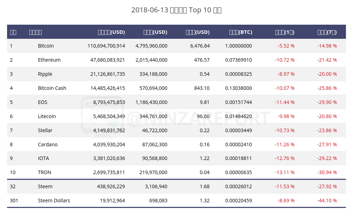Click volume value 344,761,000
Image resolution: width=353 pixels, height=215 pixels.
click(153, 117)
